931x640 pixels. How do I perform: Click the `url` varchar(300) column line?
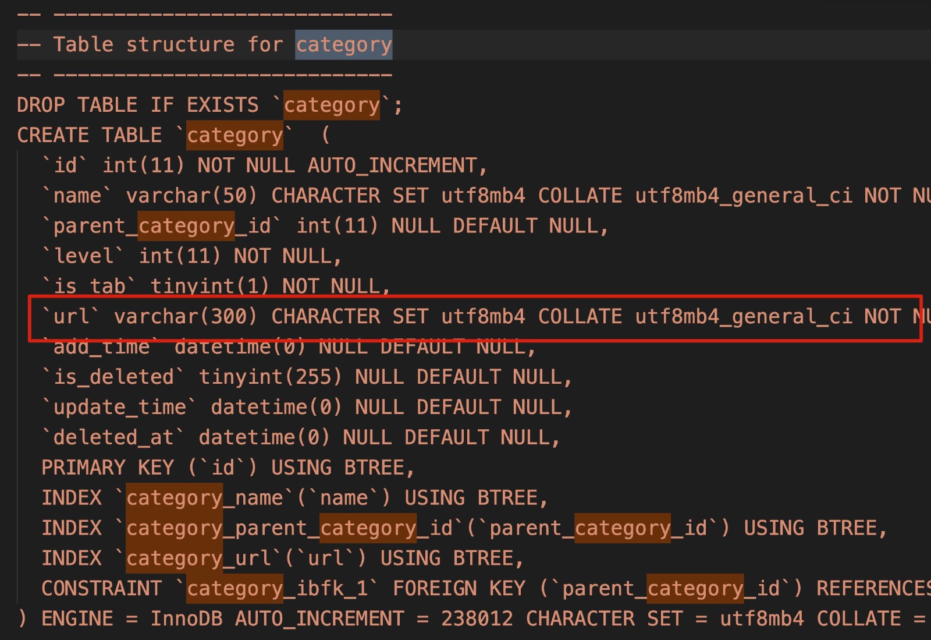[486, 317]
